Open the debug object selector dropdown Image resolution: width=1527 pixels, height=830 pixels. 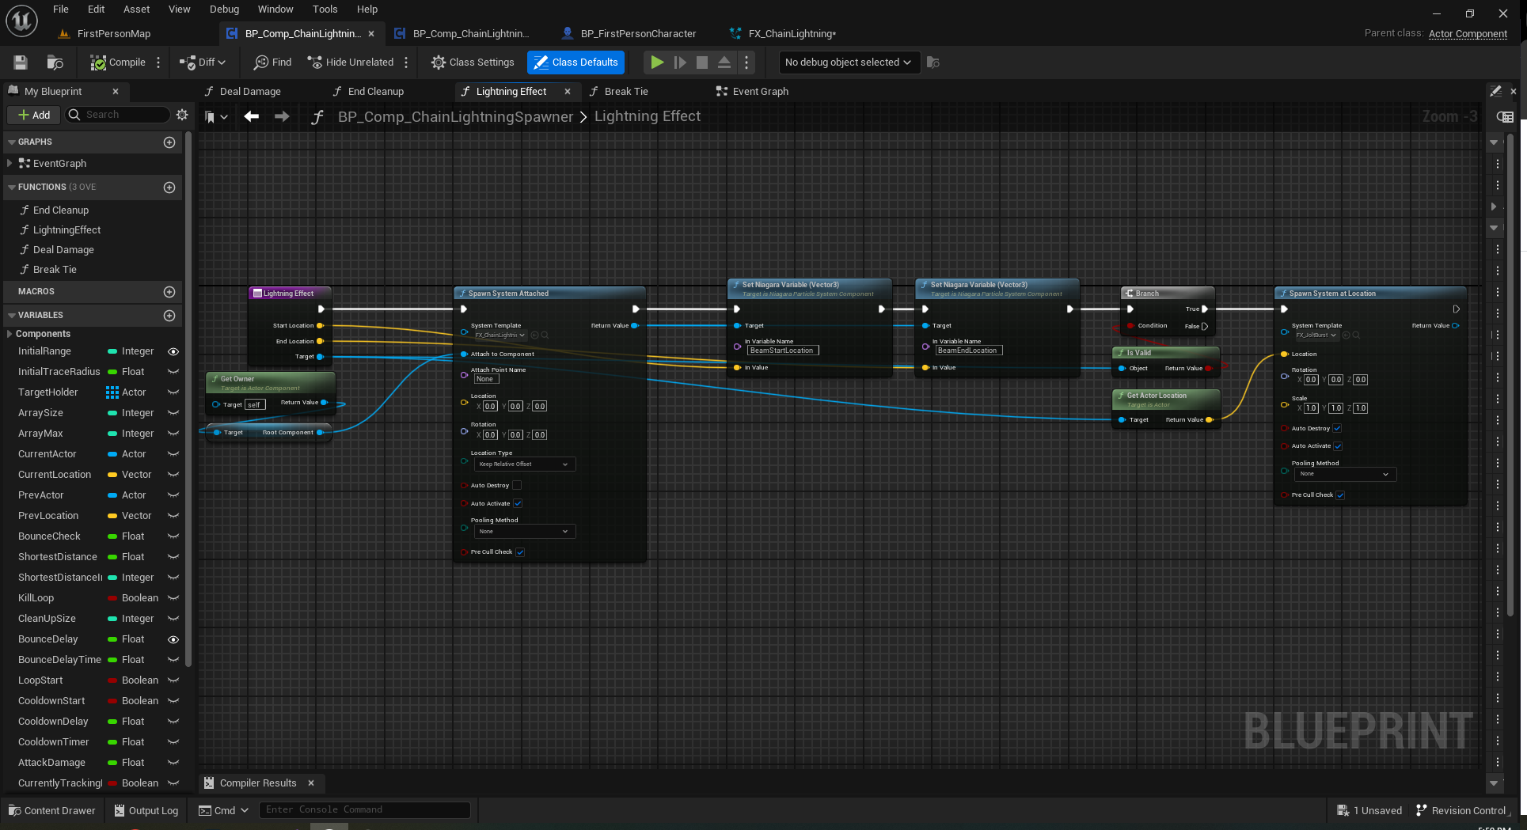coord(848,63)
